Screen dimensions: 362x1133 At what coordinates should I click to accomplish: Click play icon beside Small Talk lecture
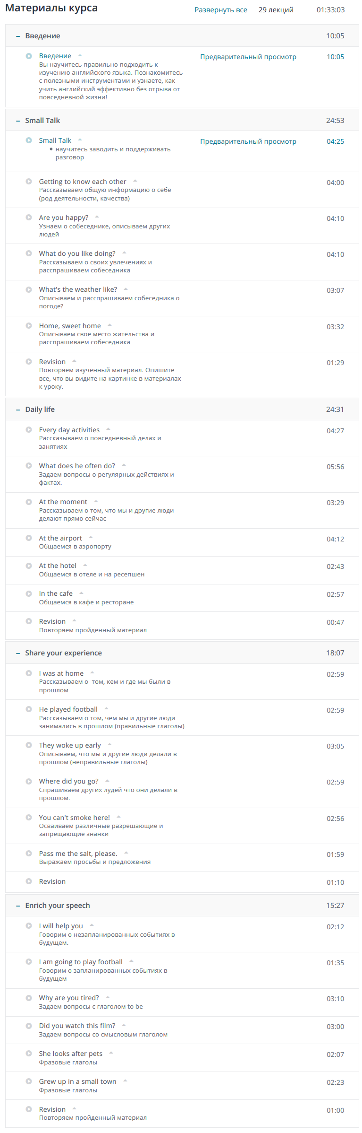(x=29, y=140)
